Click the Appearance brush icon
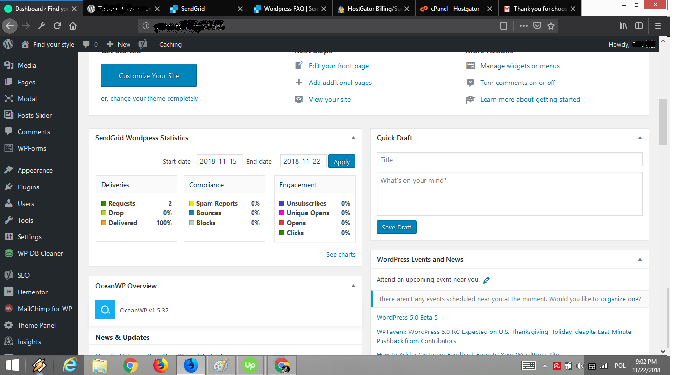 click(8, 170)
